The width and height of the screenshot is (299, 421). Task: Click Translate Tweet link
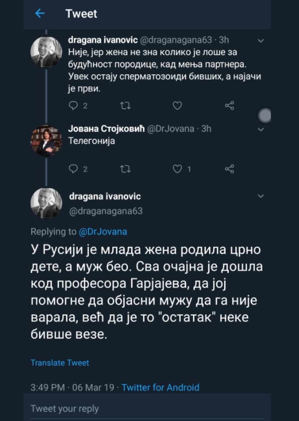click(x=60, y=363)
